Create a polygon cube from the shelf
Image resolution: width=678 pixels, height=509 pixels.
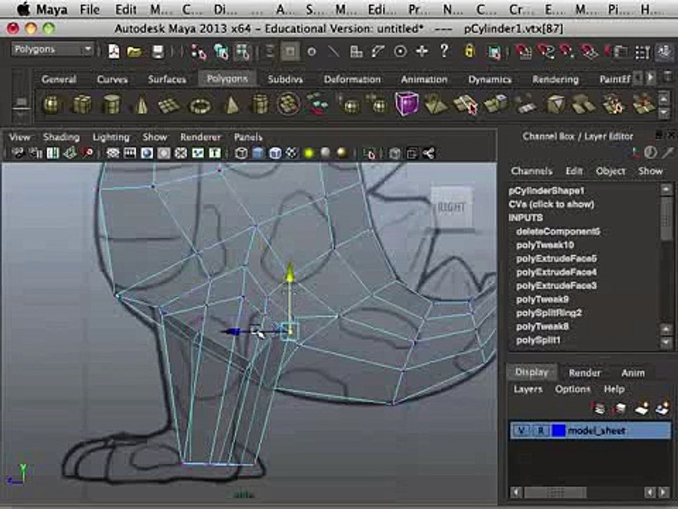point(82,105)
